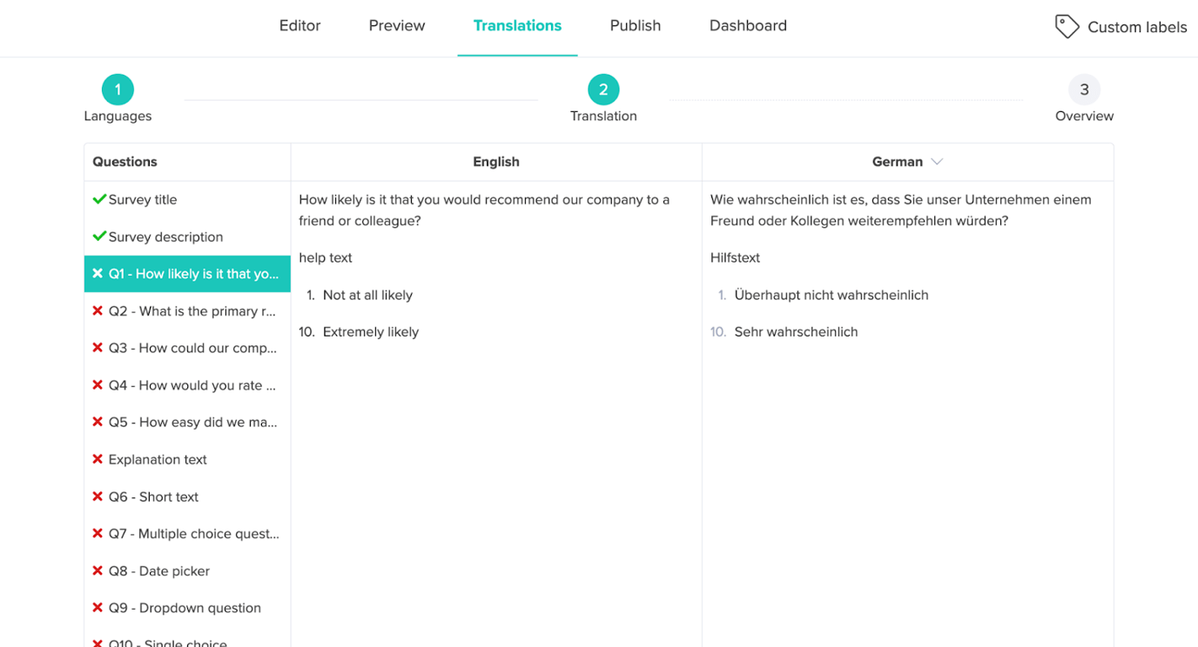1198x647 pixels.
Task: Select Q7 - Multiple choice question item
Action: (x=193, y=534)
